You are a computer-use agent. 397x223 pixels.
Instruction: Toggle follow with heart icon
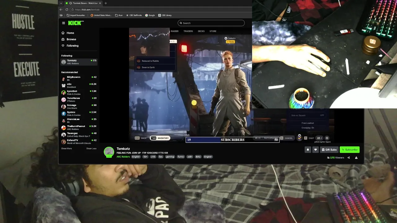[315, 150]
